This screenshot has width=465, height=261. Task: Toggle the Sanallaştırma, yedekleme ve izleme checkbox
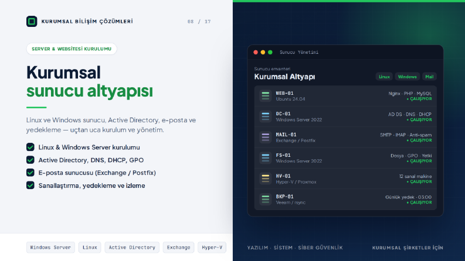(30, 186)
